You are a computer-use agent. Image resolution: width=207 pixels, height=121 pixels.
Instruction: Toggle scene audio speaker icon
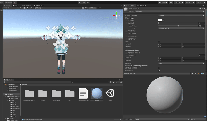[x=28, y=8]
